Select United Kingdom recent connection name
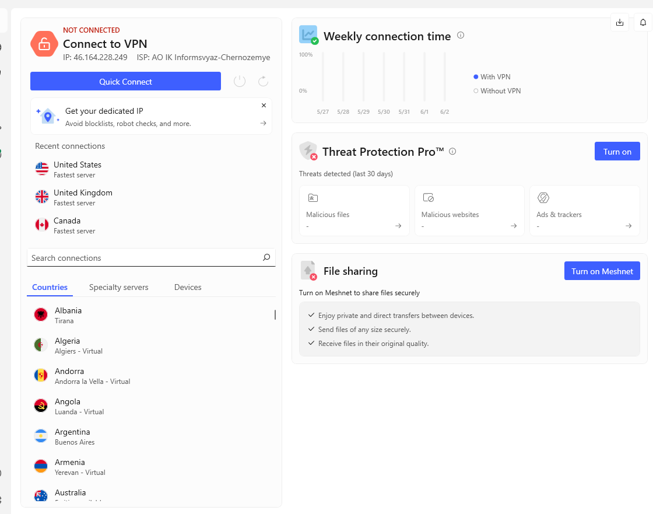The width and height of the screenshot is (653, 514). coord(83,193)
